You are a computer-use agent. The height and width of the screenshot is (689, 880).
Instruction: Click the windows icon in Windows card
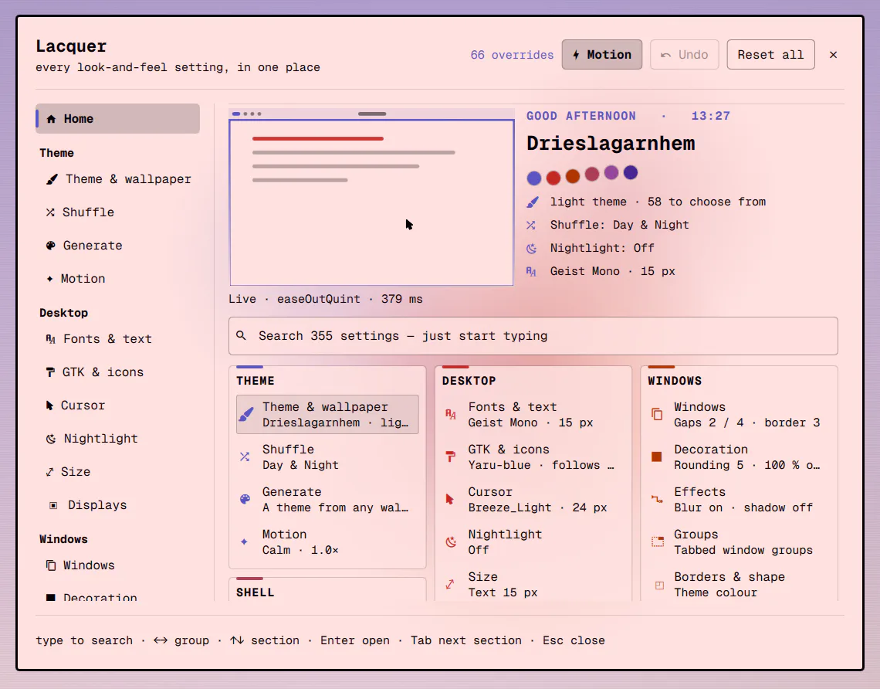(657, 415)
